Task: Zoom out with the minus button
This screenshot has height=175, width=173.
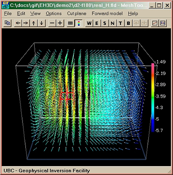Action: click(52, 23)
